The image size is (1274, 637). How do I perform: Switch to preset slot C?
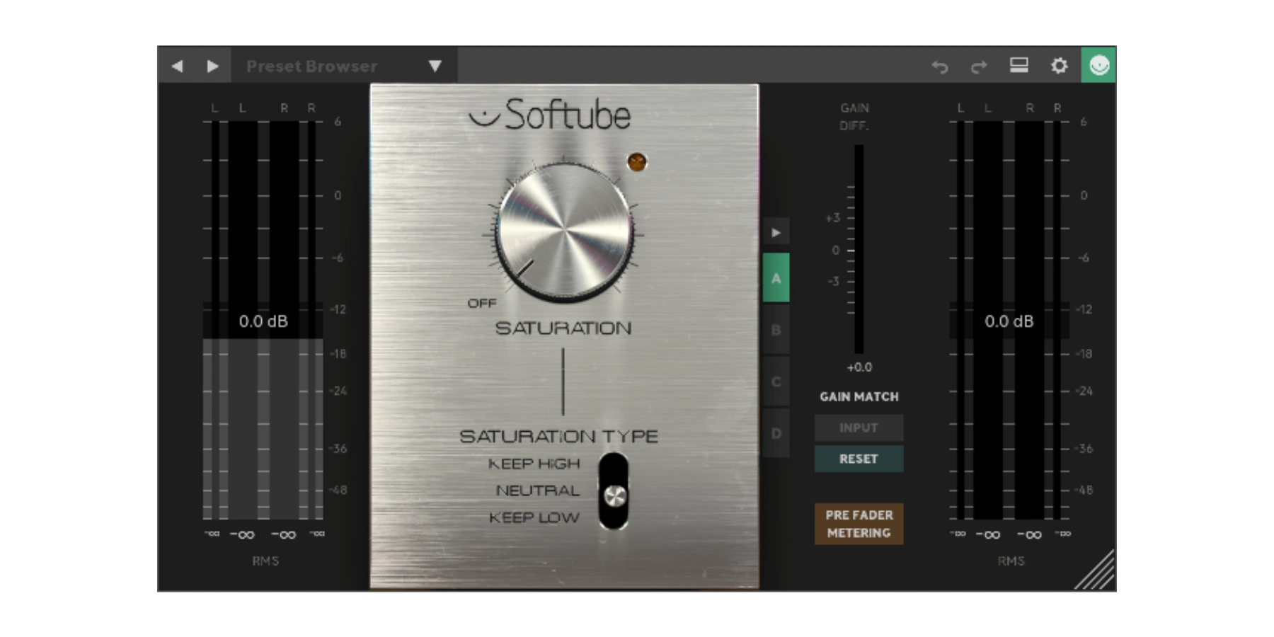point(776,381)
